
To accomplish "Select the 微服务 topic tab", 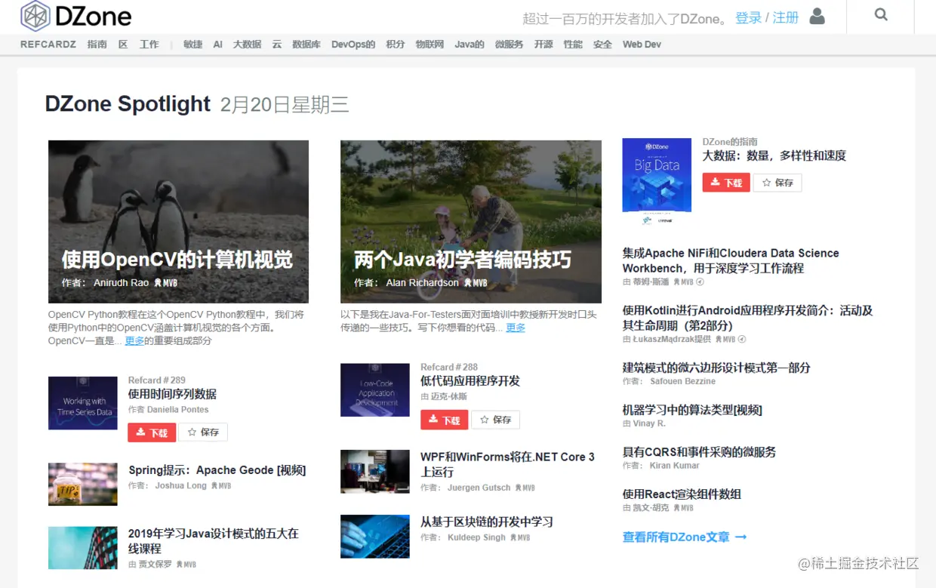I will pos(509,45).
